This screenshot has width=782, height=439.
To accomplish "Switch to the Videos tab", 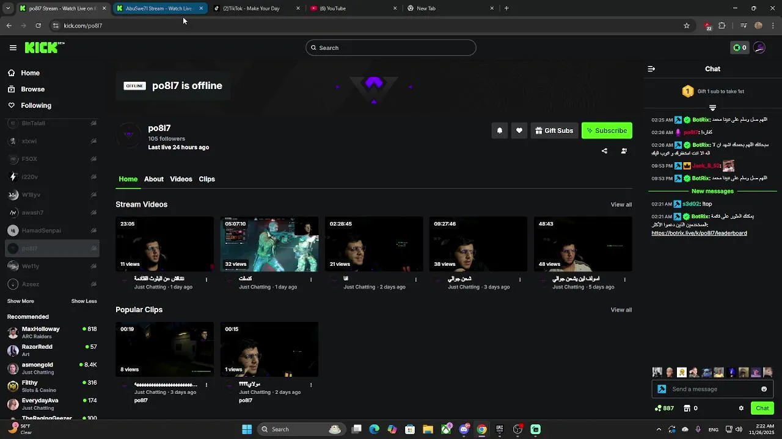I will pyautogui.click(x=181, y=179).
